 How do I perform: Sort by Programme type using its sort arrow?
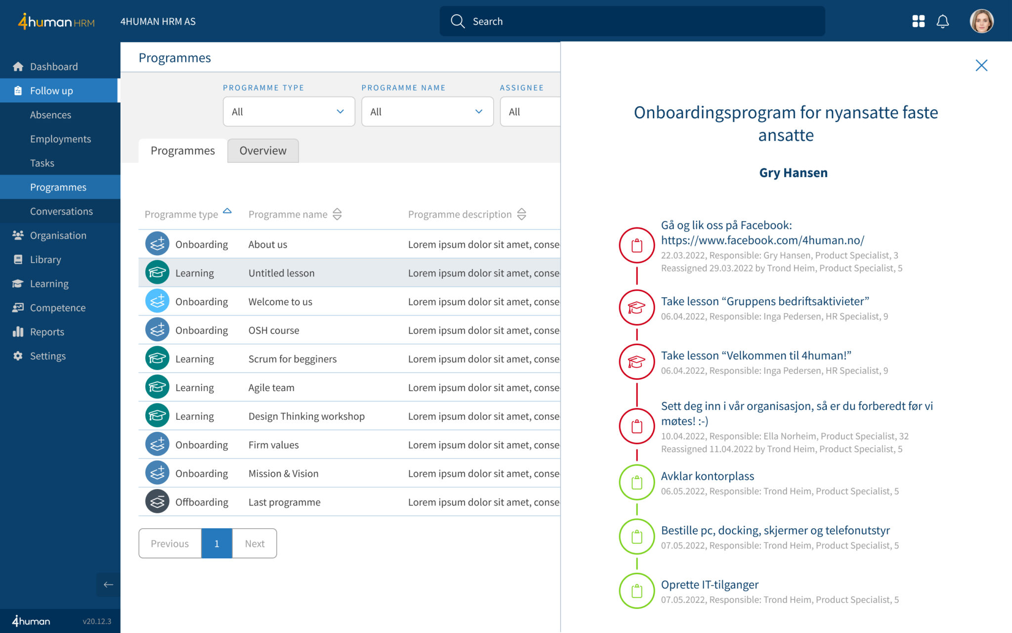(227, 211)
